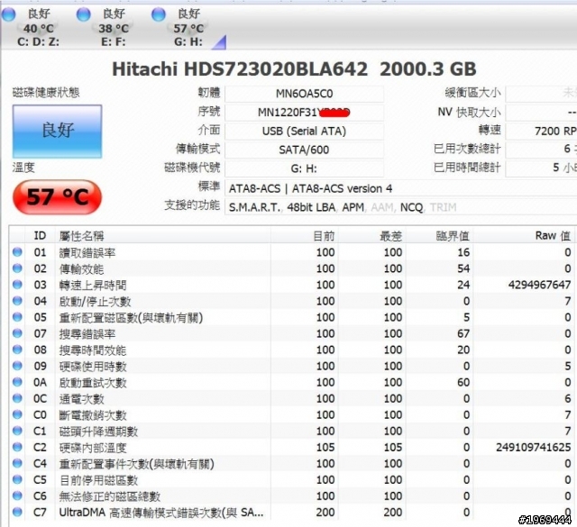Select the 無法修正的磁區總數 attribute row
The width and height of the screenshot is (577, 527).
click(x=291, y=495)
